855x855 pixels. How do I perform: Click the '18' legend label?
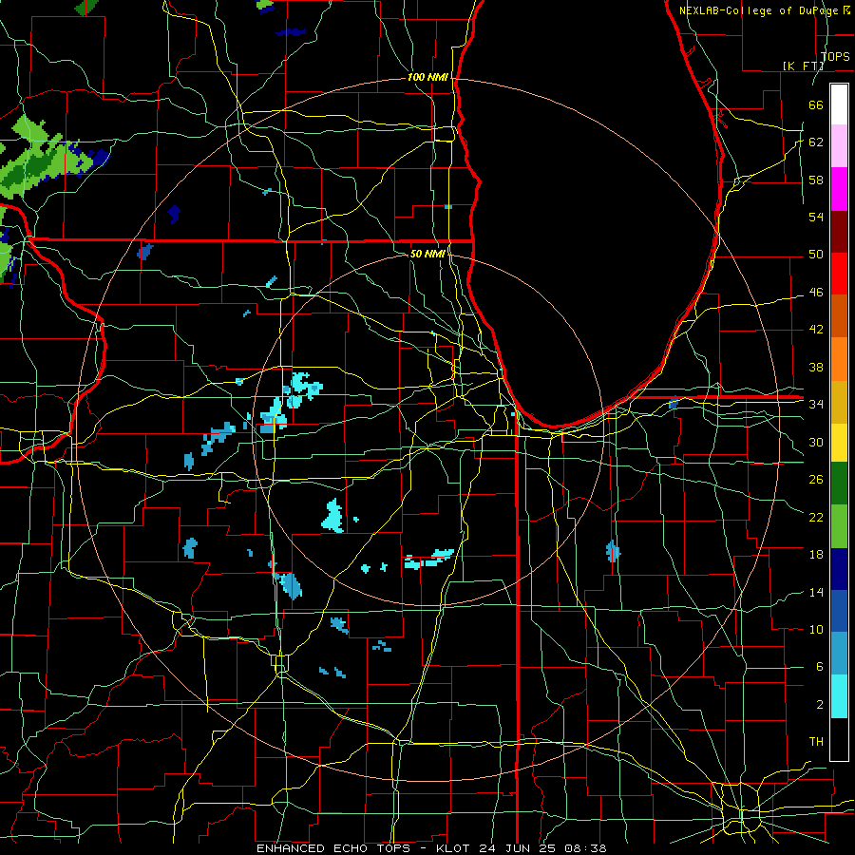pos(816,555)
